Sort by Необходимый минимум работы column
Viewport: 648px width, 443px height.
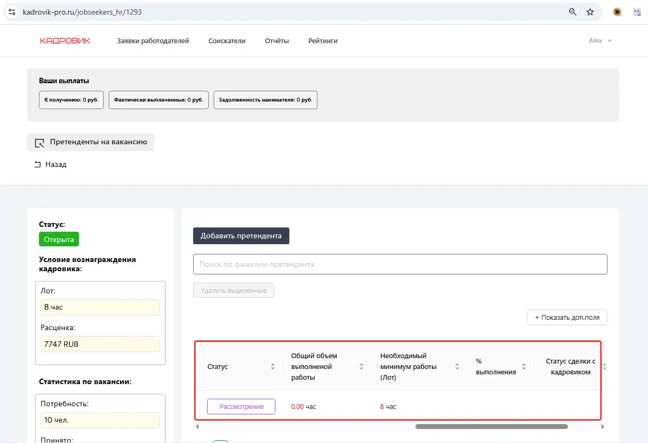tap(457, 366)
